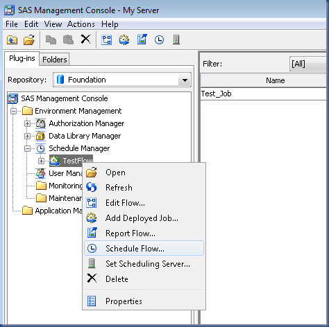
Task: Choose Delete from the context menu
Action: 144,279
